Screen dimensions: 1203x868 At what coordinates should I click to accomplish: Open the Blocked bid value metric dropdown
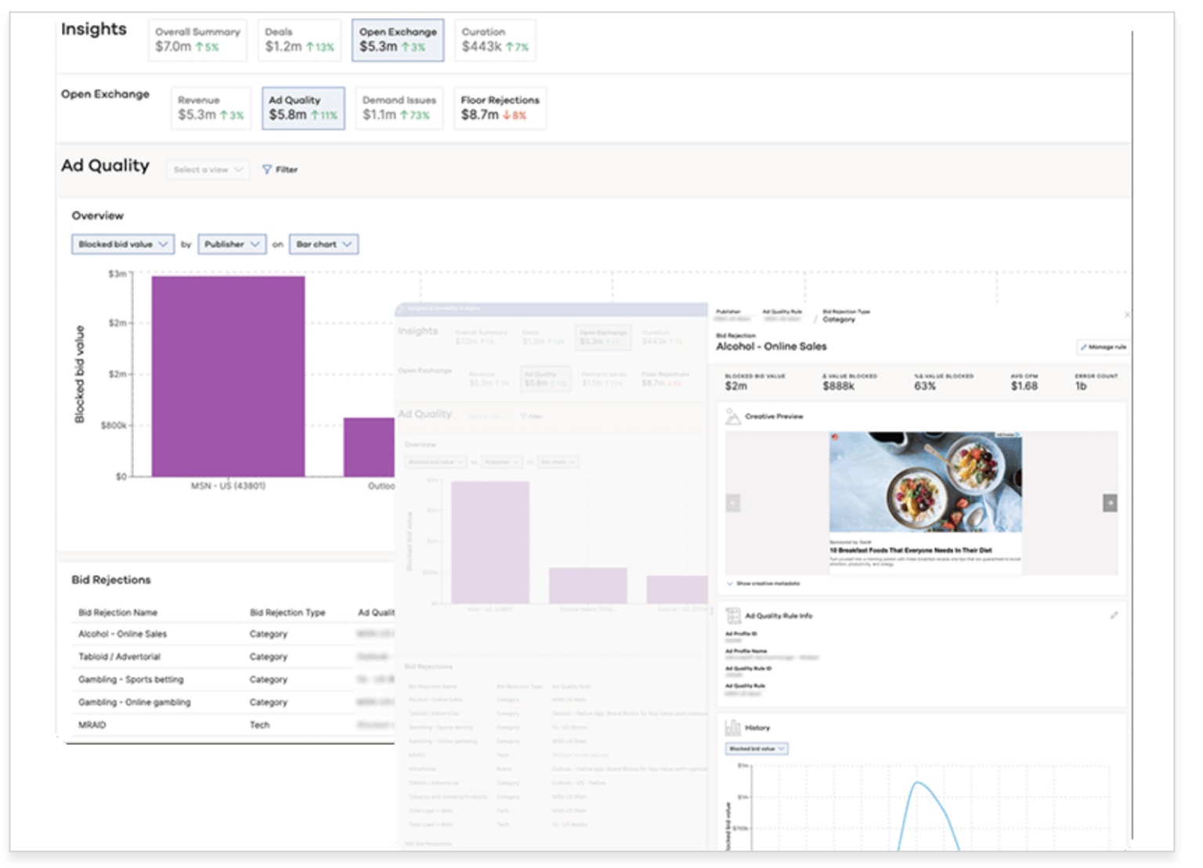pos(122,244)
